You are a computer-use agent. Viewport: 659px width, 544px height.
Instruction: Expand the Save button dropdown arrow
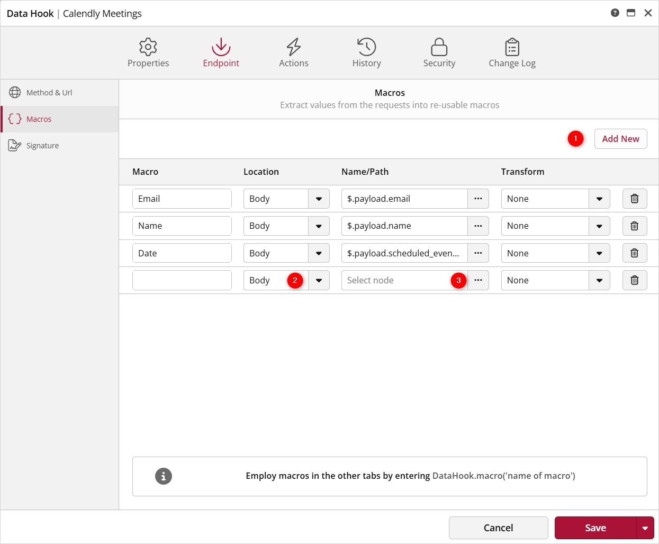[x=645, y=528]
